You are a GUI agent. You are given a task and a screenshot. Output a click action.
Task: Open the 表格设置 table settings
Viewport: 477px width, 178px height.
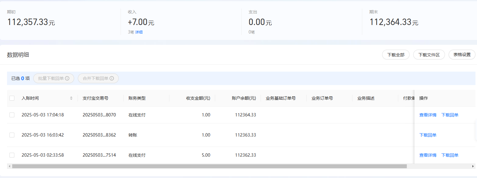(x=462, y=55)
